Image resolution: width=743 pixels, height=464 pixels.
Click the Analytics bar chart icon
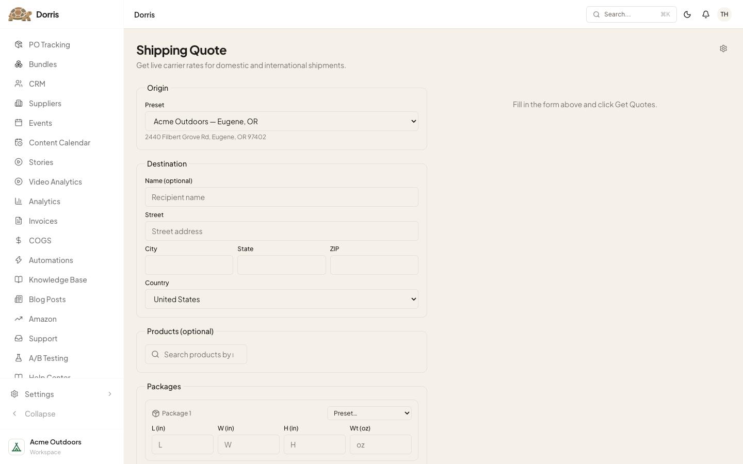(x=19, y=201)
